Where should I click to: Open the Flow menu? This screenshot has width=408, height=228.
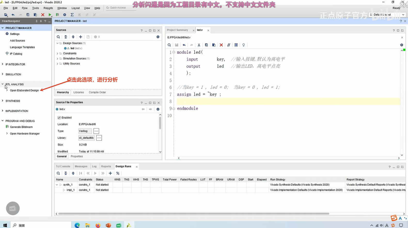point(25,8)
